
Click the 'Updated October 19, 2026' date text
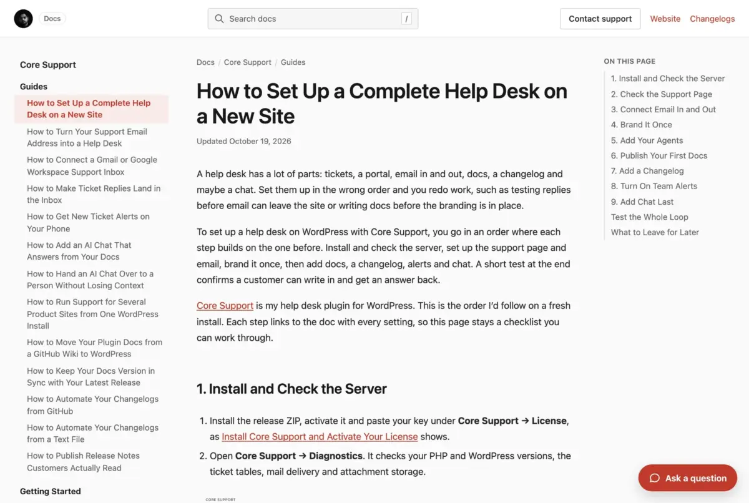tap(244, 141)
